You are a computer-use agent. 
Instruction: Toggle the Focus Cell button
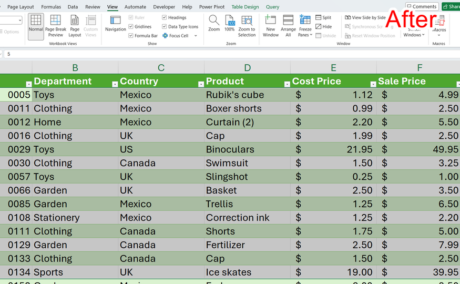tap(175, 36)
